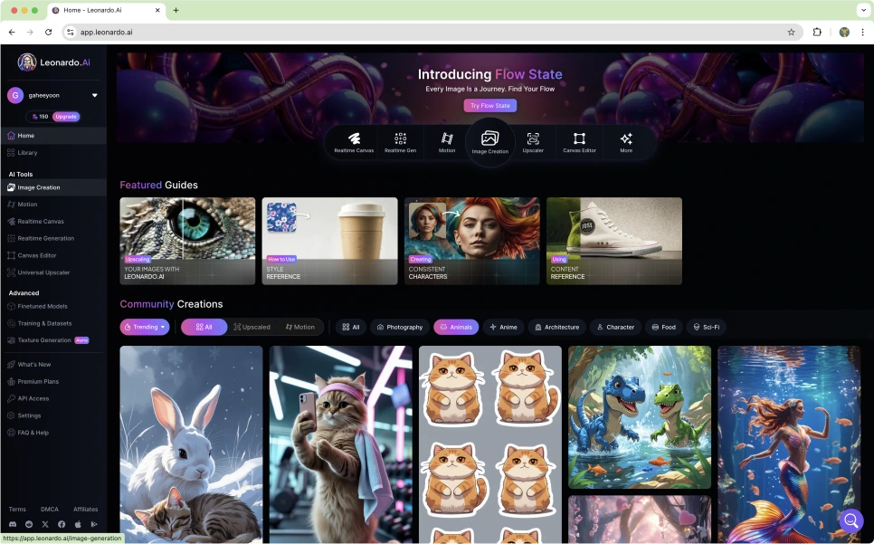Switch the view filter to Upscaled
This screenshot has height=544, width=874.
tap(252, 327)
